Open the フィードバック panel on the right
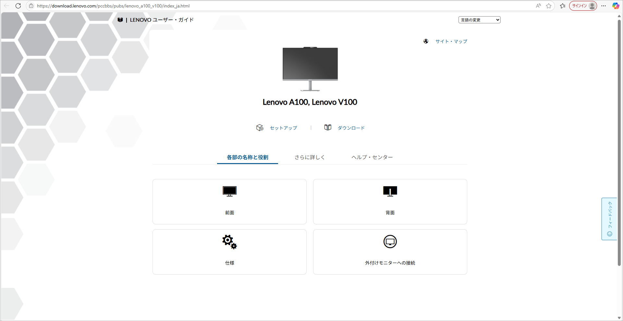The image size is (623, 321). point(610,219)
